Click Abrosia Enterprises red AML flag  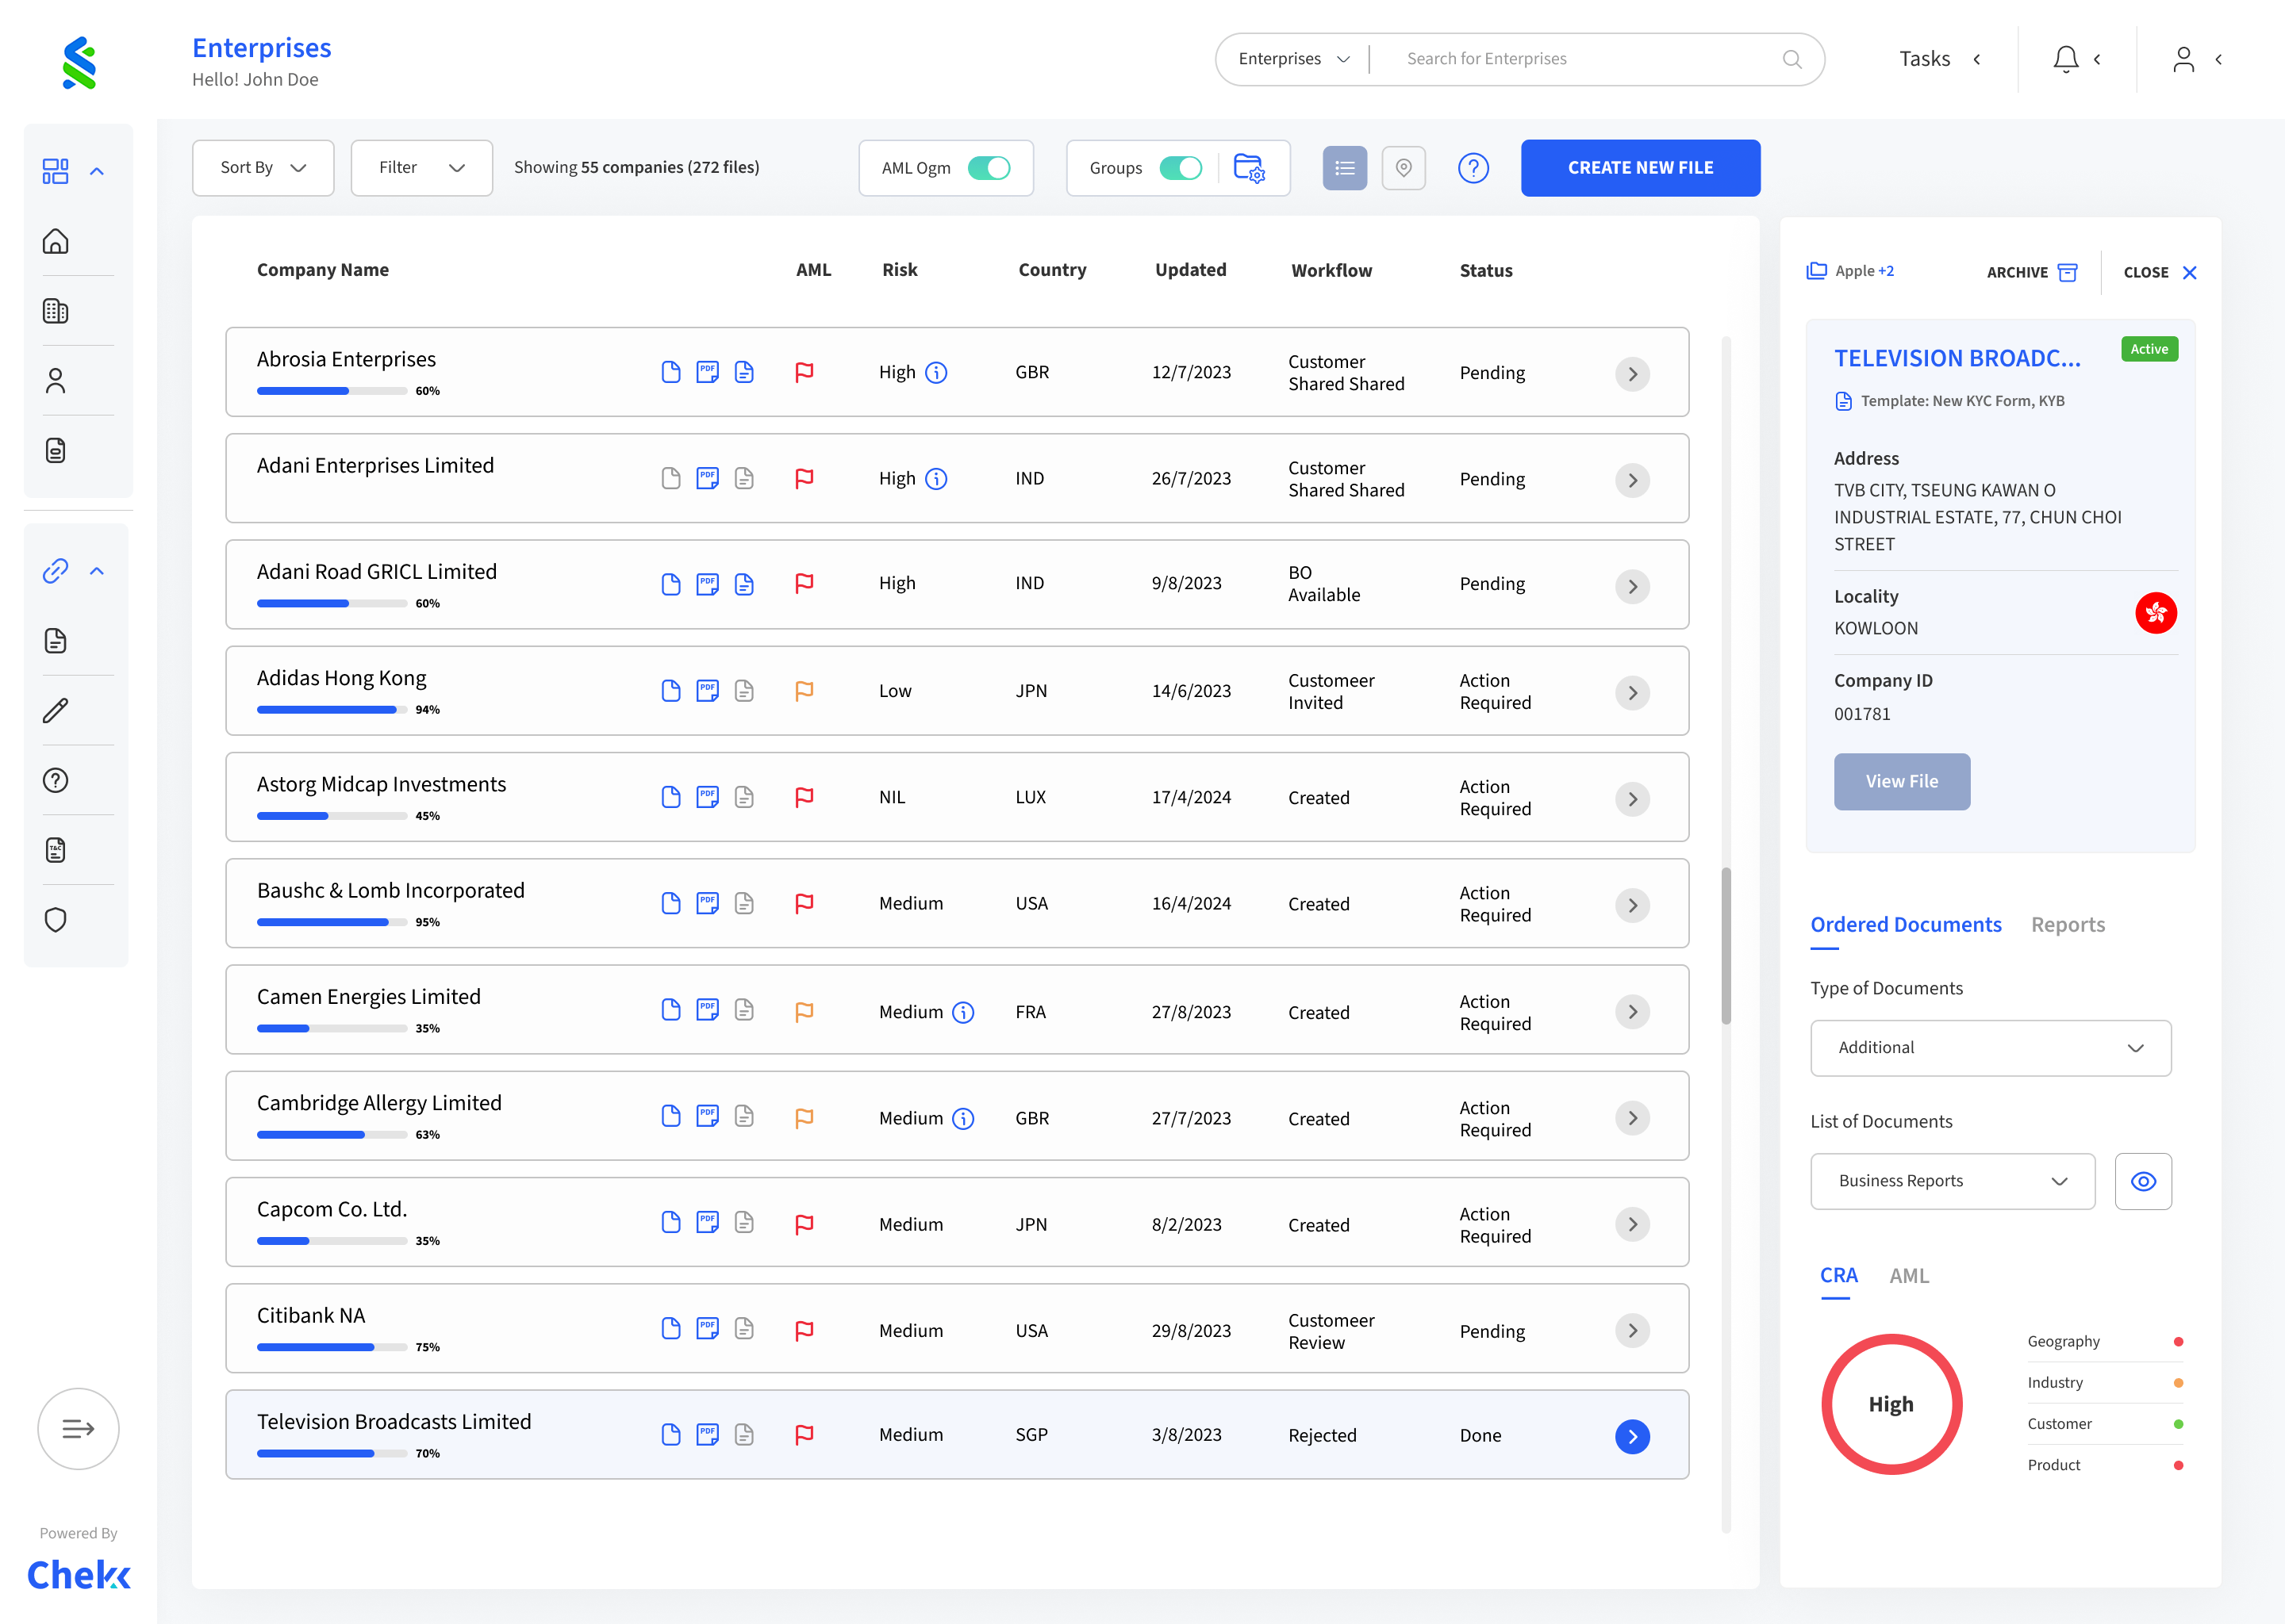tap(804, 373)
